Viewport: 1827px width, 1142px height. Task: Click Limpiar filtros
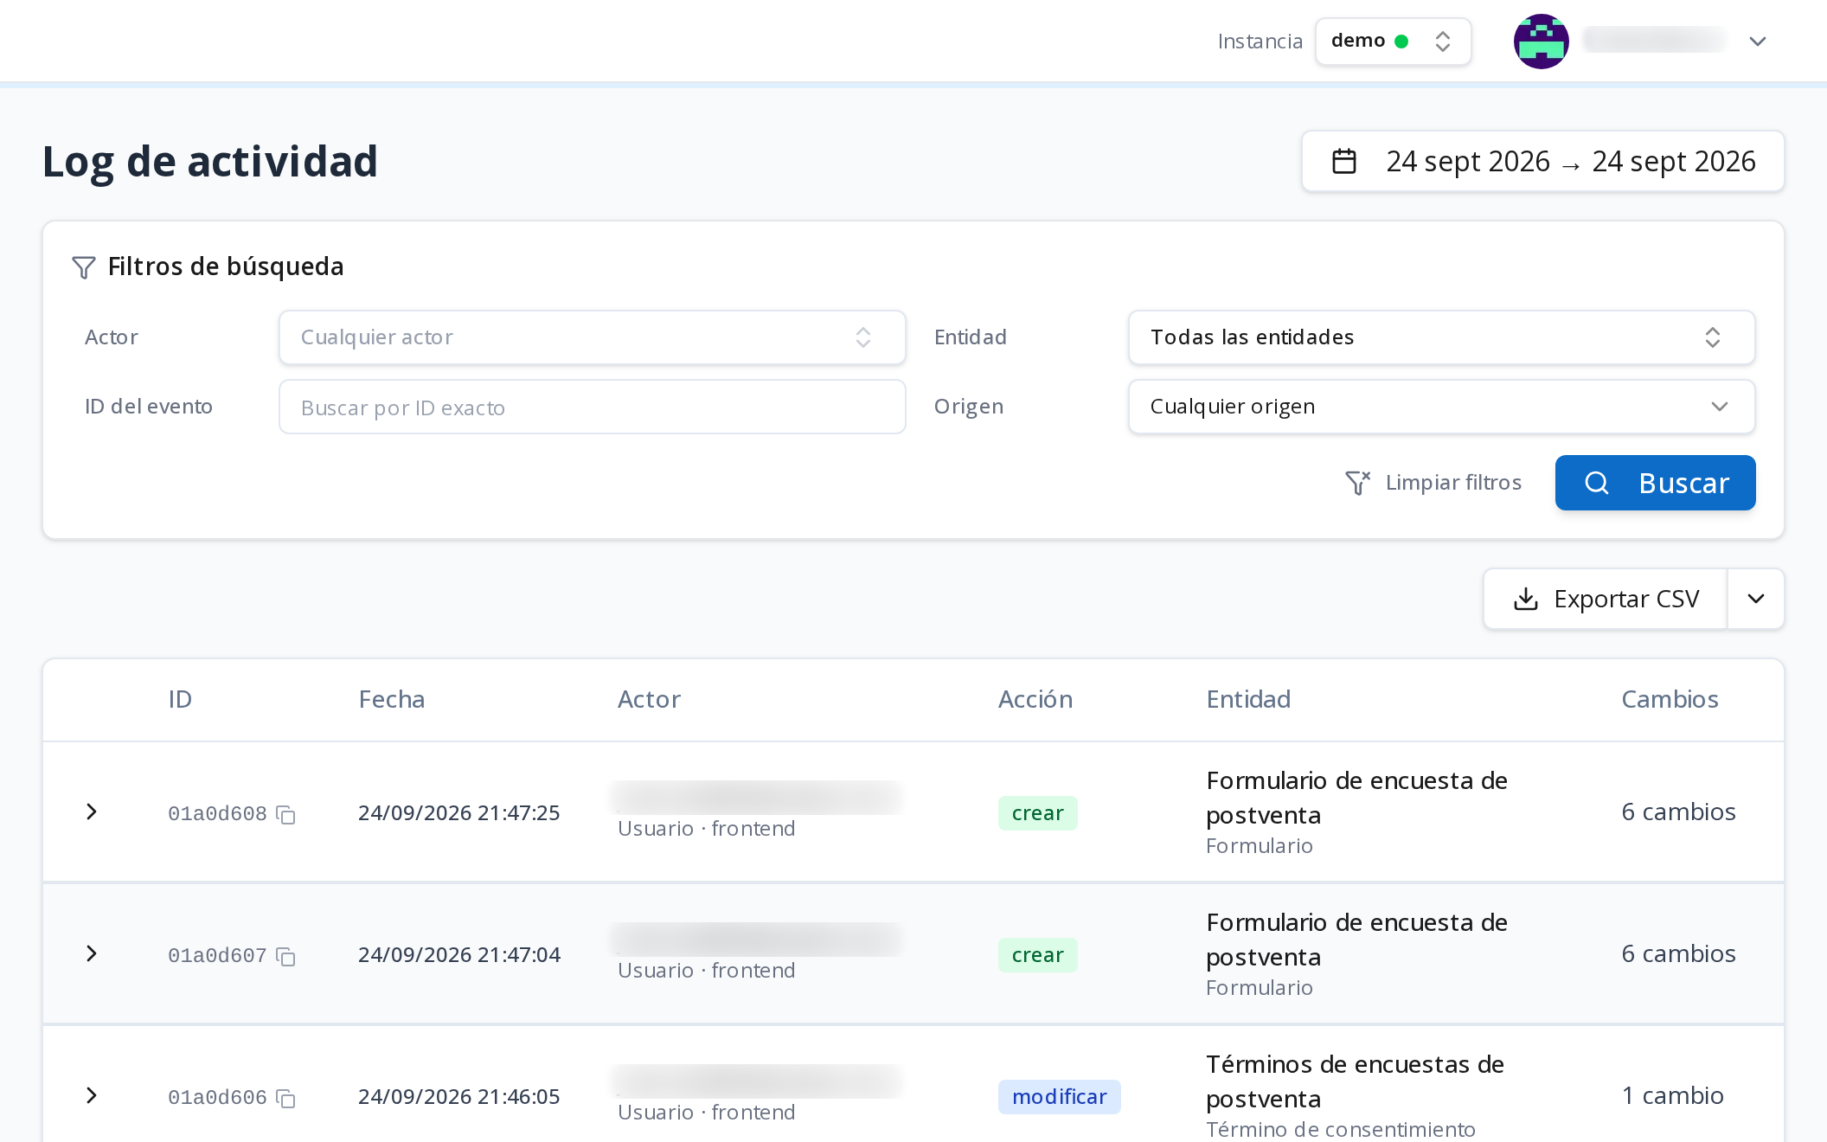1433,483
